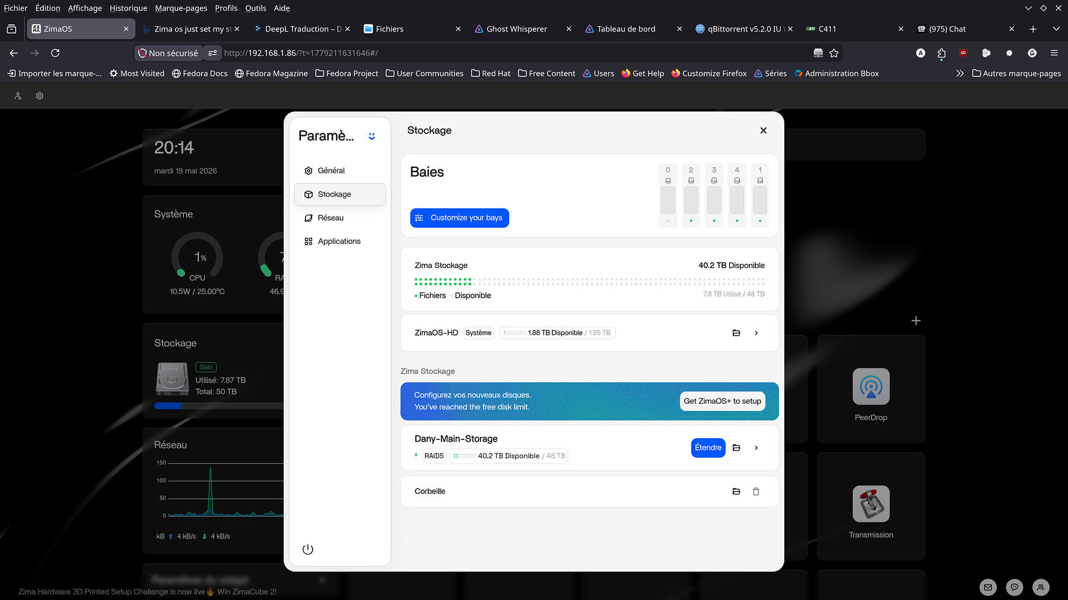Click the user account icon in ZimaOS top bar
Viewport: 1068px width, 600px height.
[x=18, y=96]
